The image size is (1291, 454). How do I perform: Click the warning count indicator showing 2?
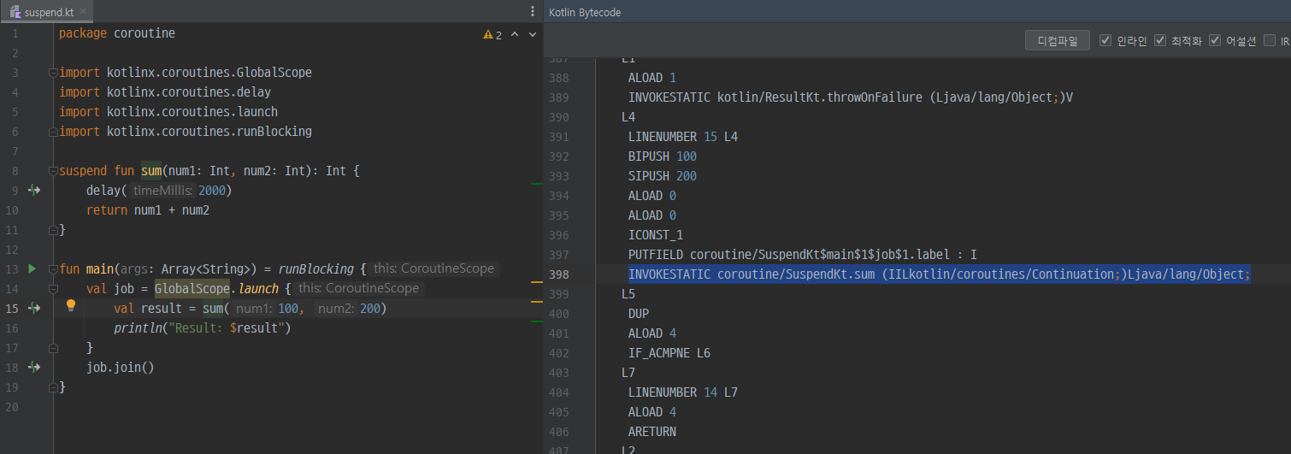pos(493,35)
